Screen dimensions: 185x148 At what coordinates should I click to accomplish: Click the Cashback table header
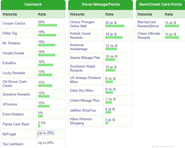(33, 5)
